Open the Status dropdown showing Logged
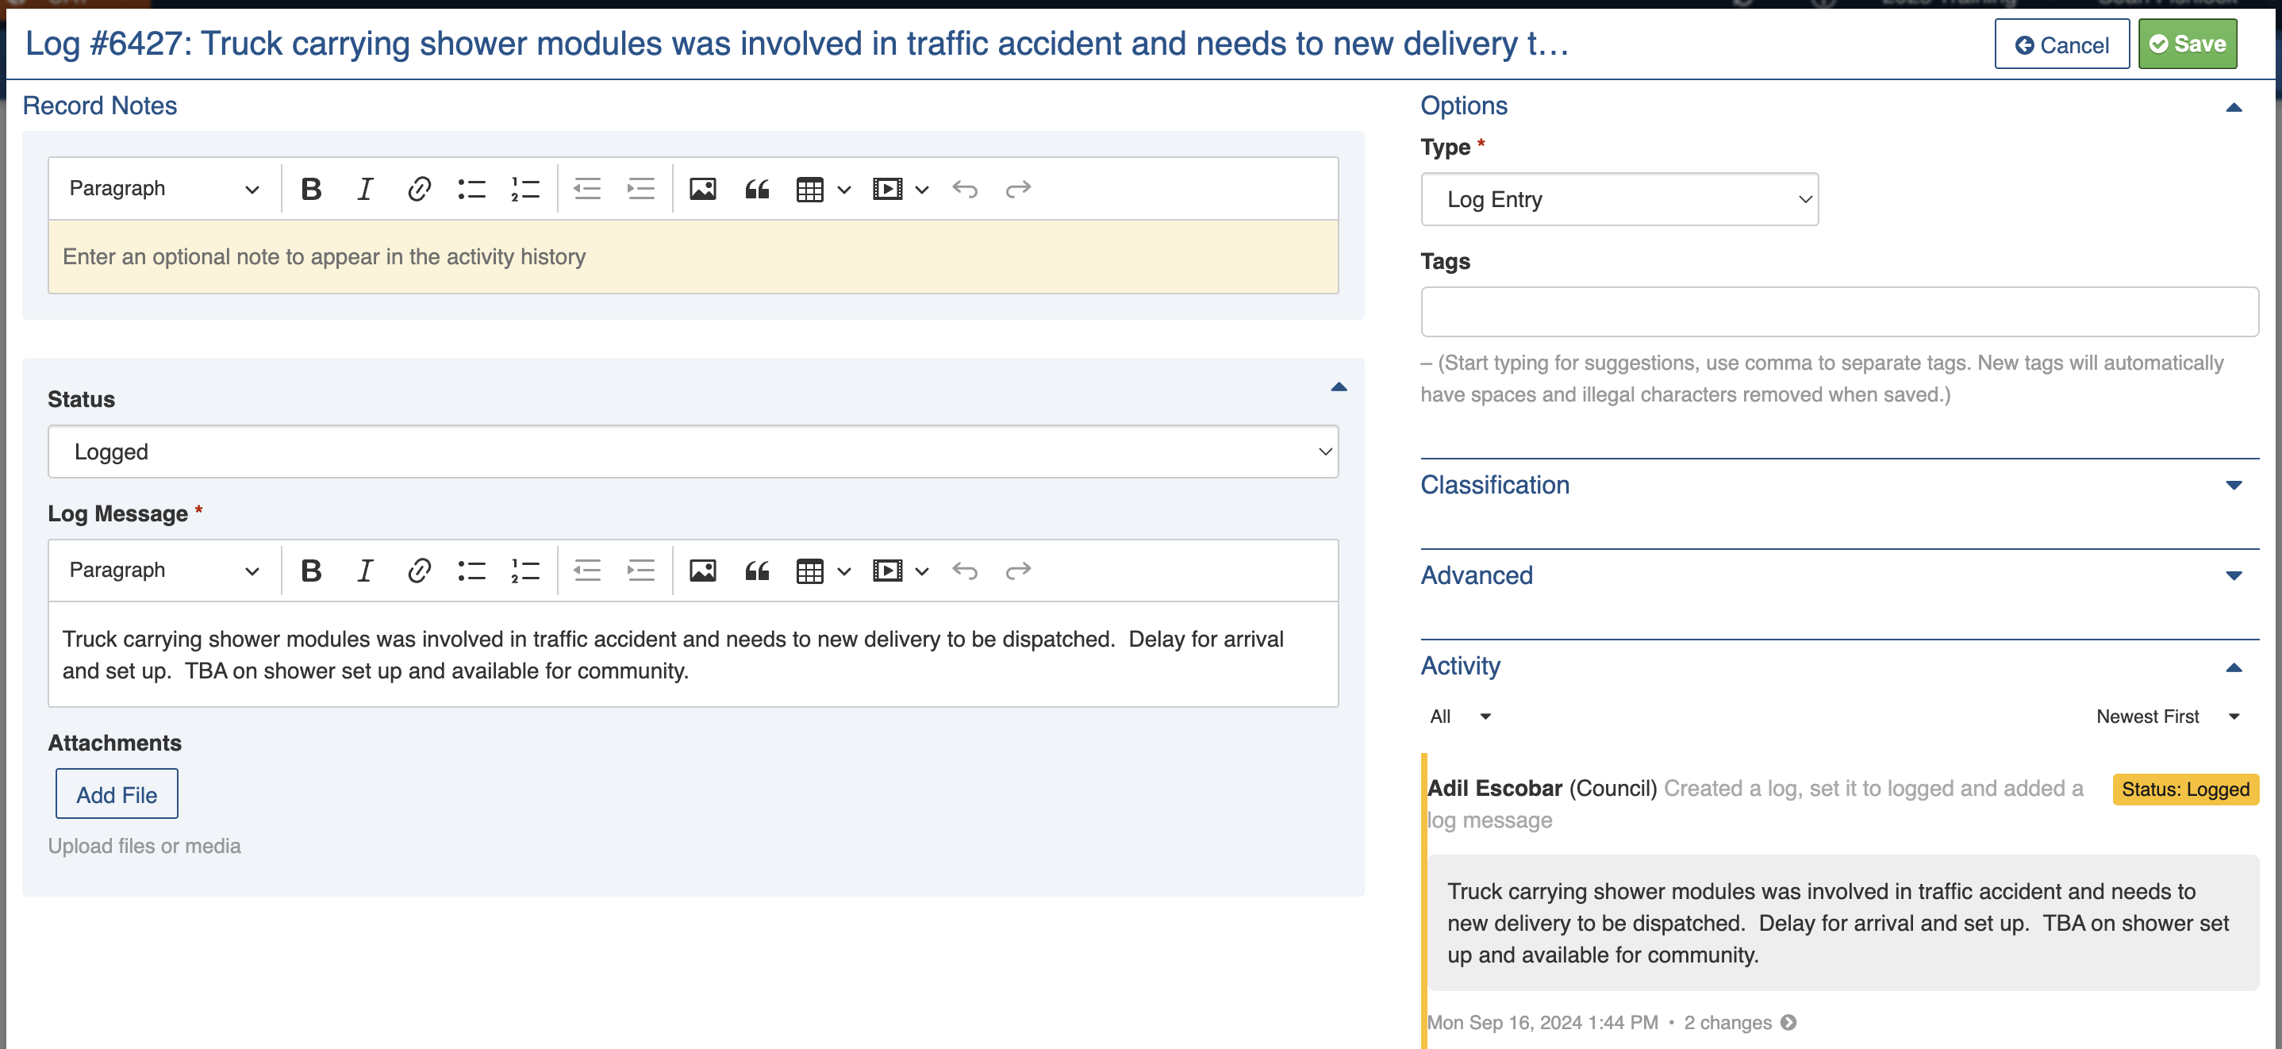2282x1049 pixels. [x=692, y=451]
